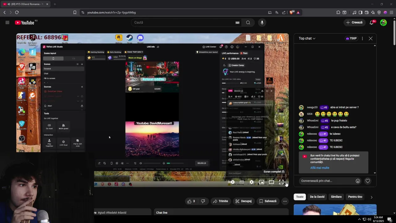Click the address bar URL

tap(111, 12)
